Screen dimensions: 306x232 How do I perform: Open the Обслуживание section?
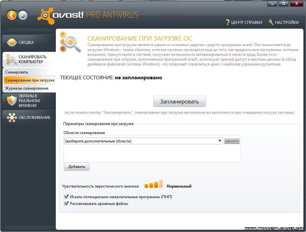pos(29,118)
